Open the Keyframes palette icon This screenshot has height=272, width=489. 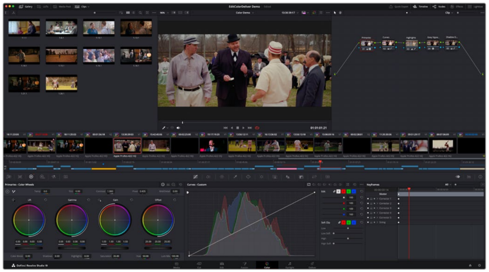457,177
